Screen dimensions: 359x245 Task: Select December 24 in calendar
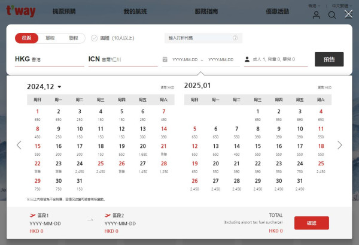80,167
